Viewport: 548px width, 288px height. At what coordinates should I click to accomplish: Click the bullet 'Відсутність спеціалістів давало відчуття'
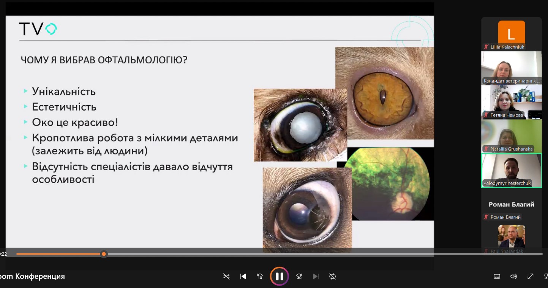[132, 167]
